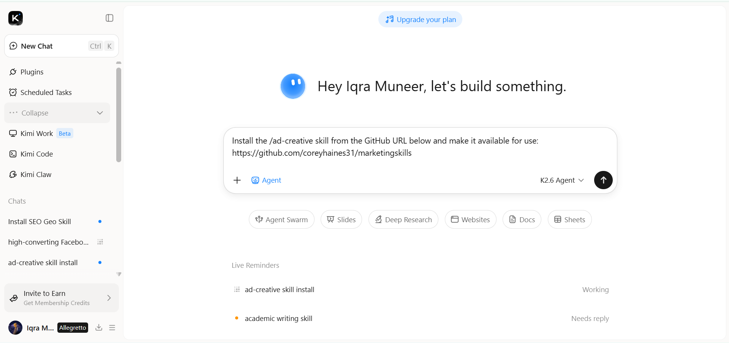
Task: Click the Working status label
Action: pyautogui.click(x=595, y=289)
